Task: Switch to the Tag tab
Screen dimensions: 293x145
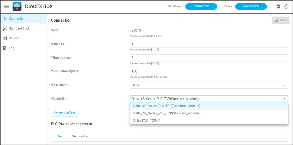Action: [x=60, y=136]
